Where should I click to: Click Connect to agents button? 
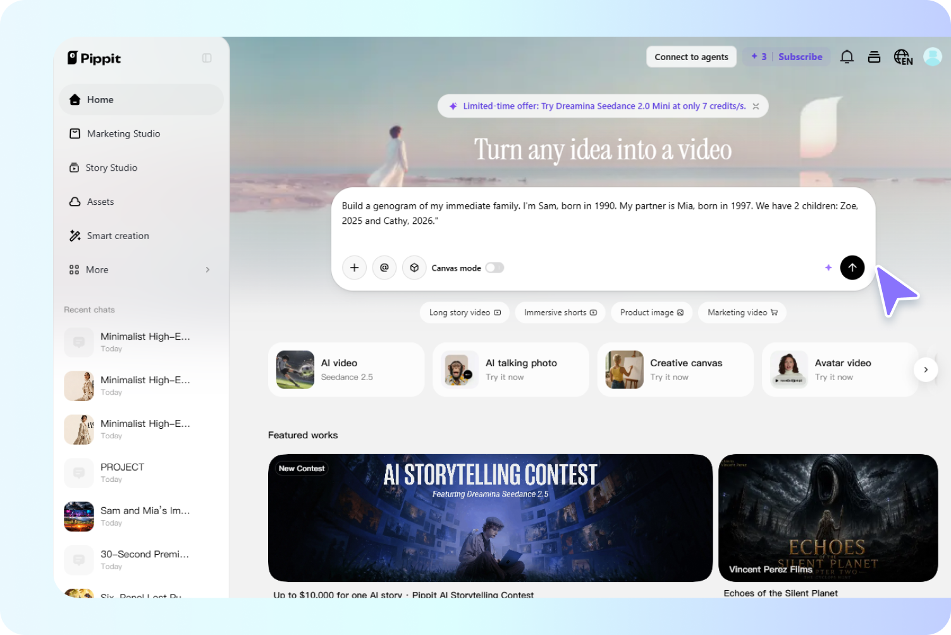pos(691,57)
